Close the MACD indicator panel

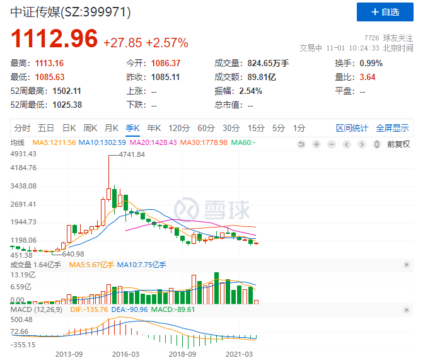pos(407,310)
